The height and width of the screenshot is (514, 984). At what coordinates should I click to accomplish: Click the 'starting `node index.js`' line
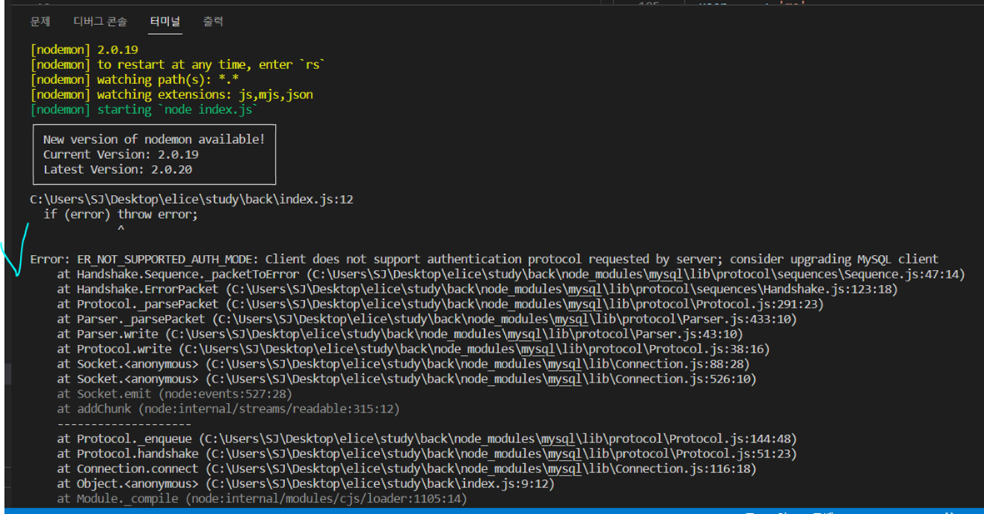click(x=143, y=110)
